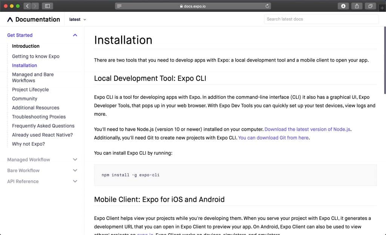Open a new tab with the plus icon
The height and width of the screenshot is (235, 386).
(382, 8)
